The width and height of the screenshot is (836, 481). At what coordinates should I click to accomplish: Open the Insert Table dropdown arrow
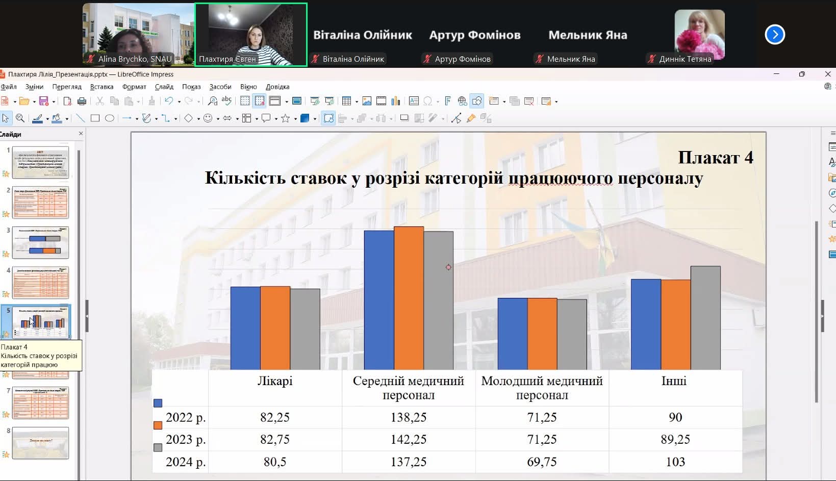point(356,102)
